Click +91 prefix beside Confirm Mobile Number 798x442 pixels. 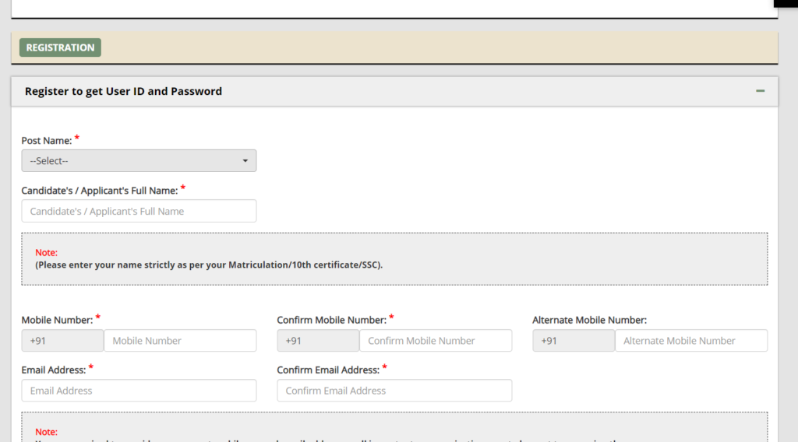[x=318, y=341]
